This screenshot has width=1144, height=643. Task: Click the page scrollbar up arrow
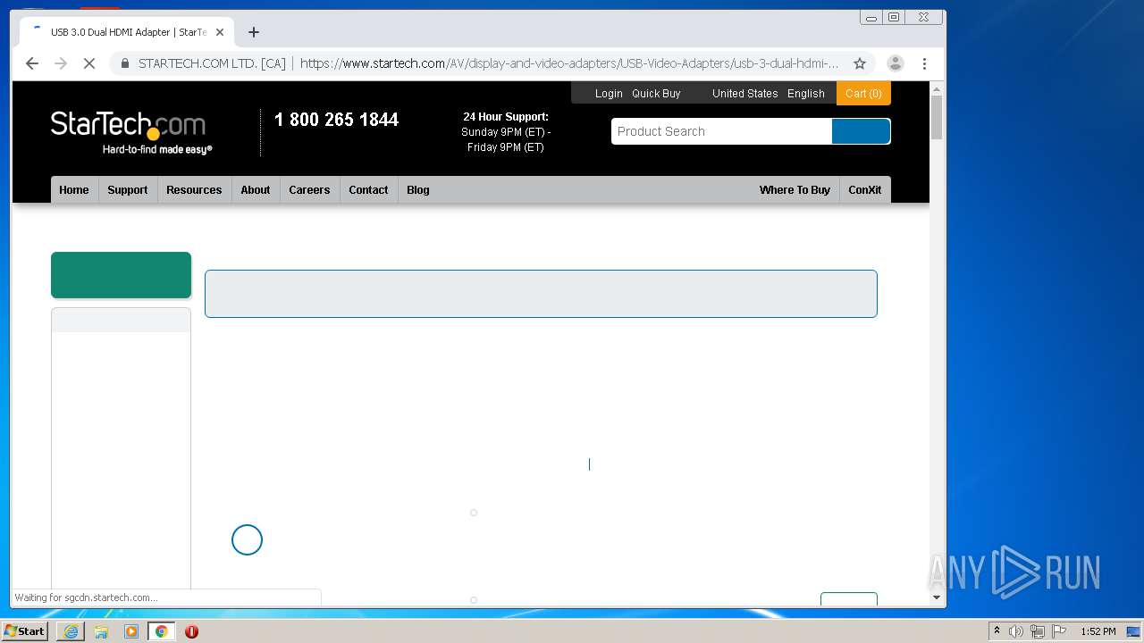click(937, 89)
